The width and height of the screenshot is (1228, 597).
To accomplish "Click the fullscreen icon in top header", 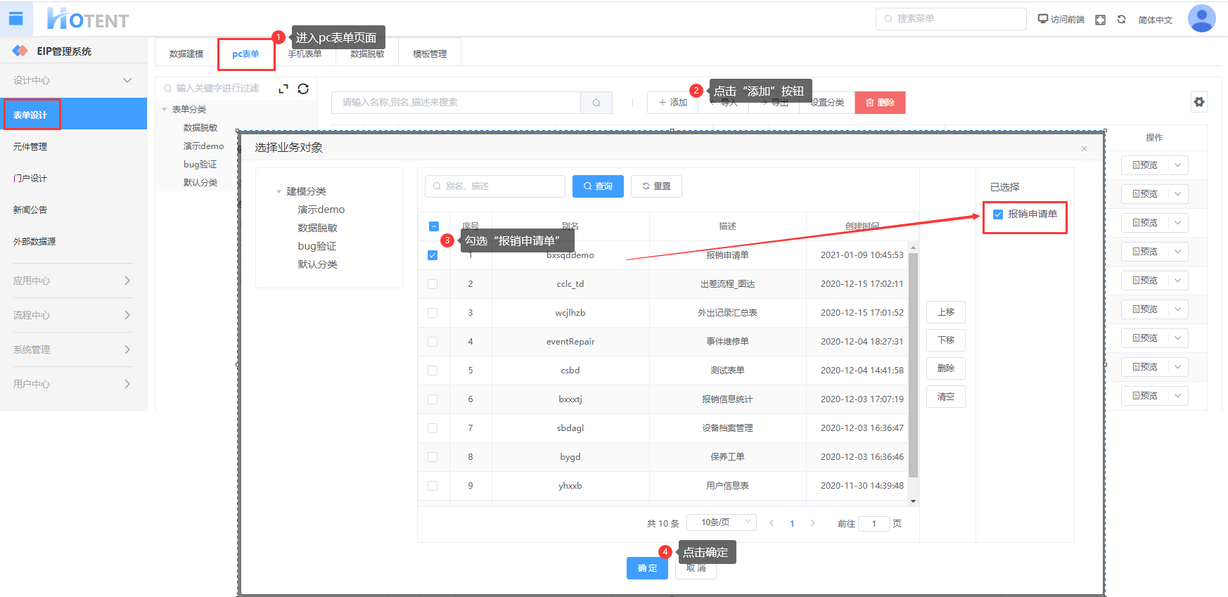I will pos(1101,20).
